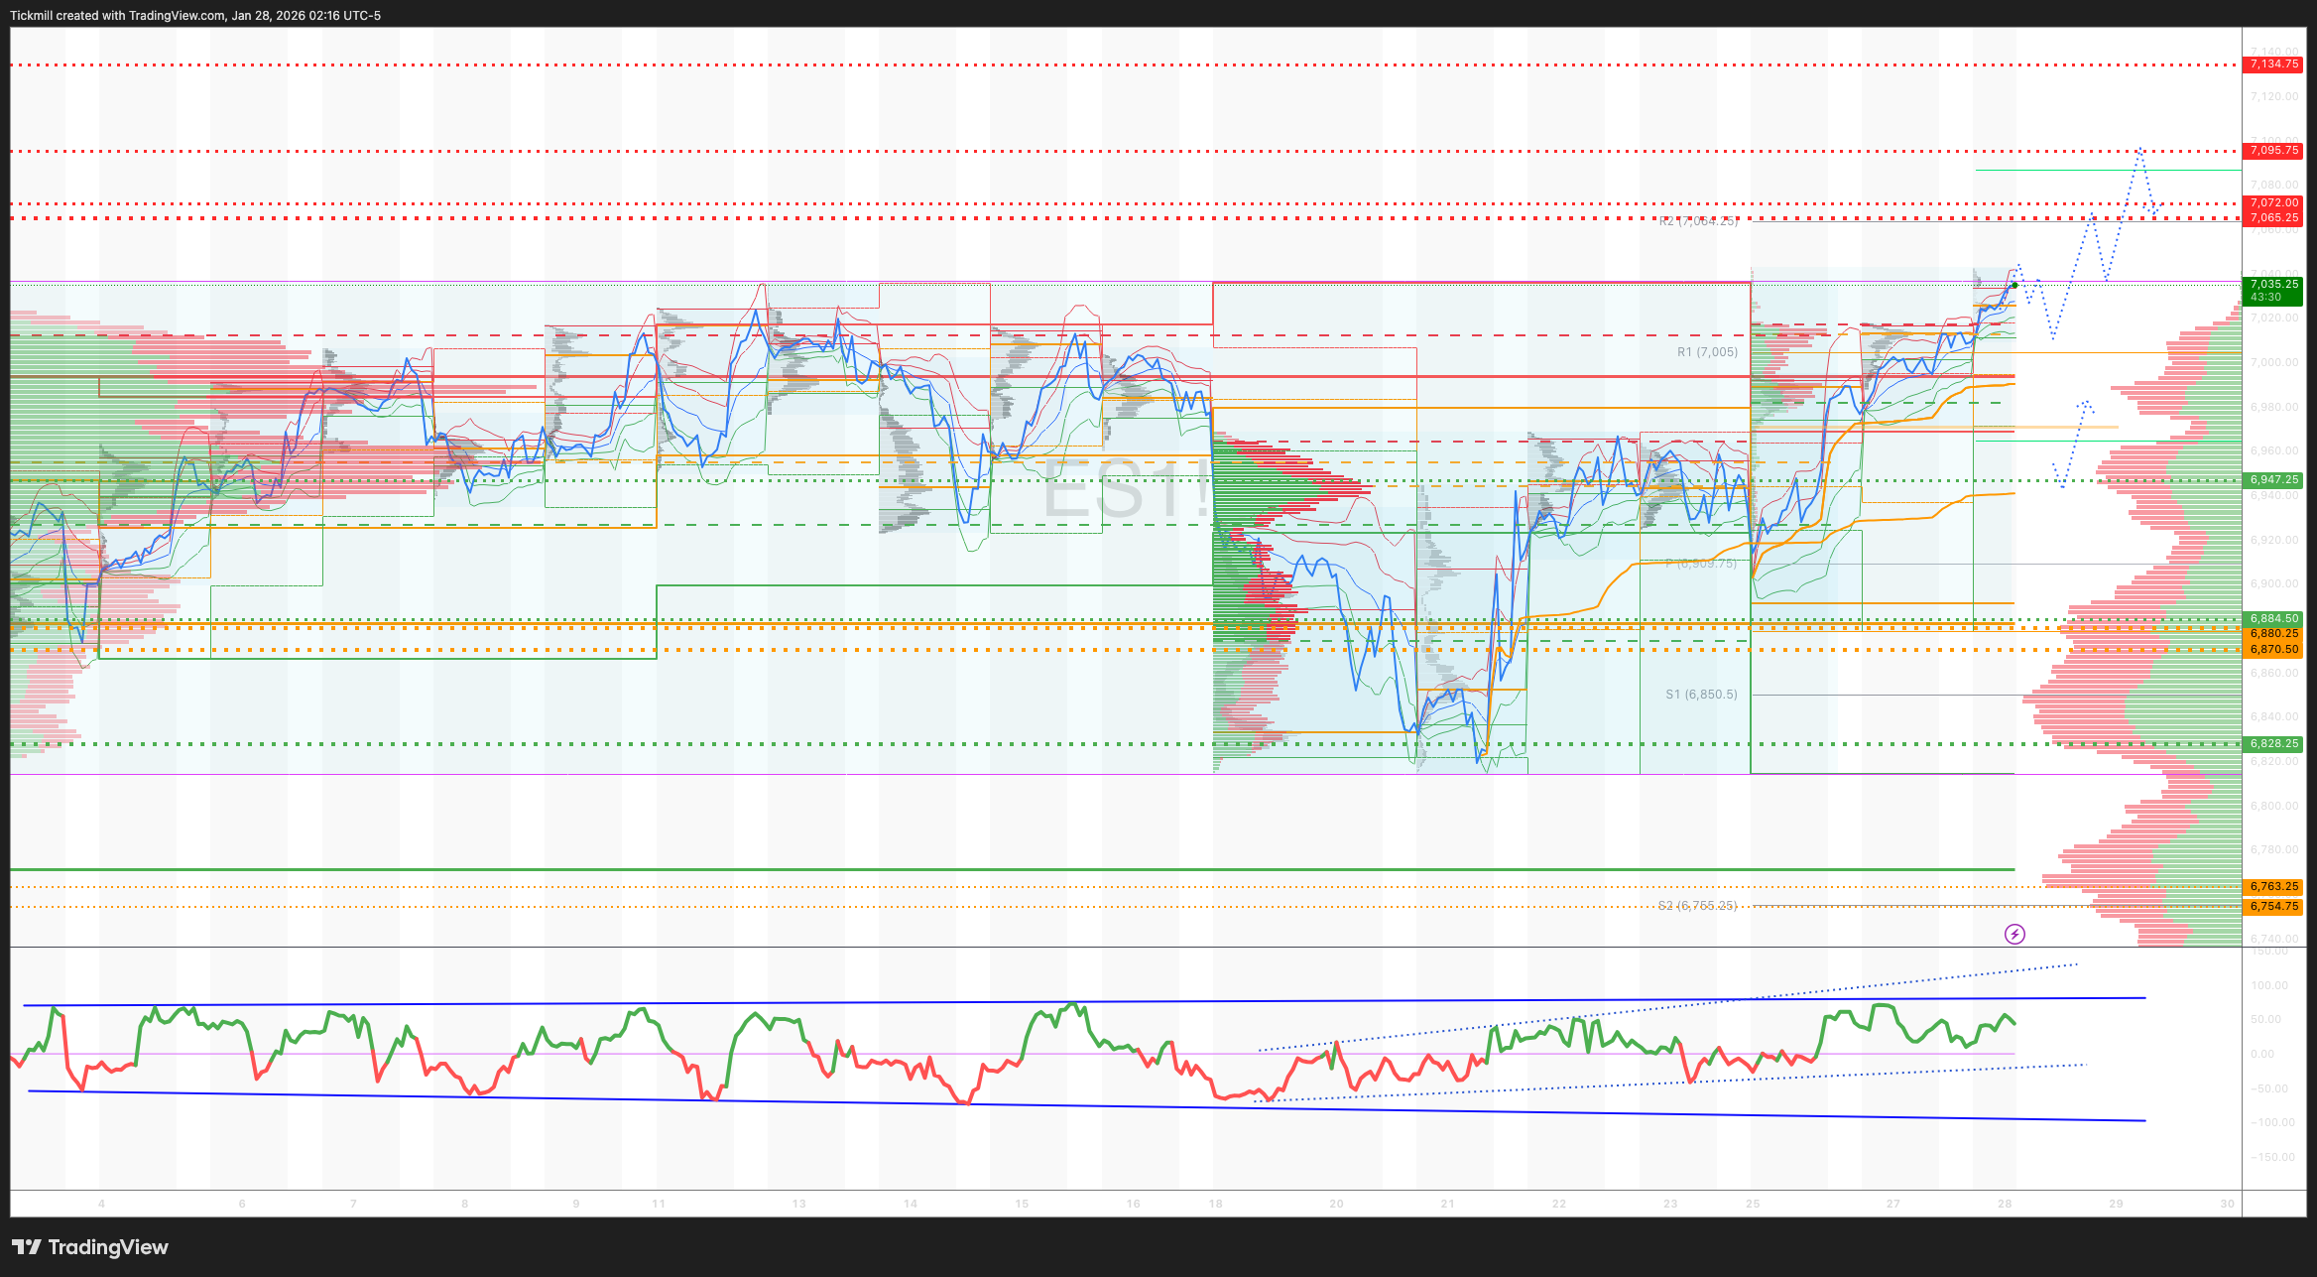Click the green 7,035.25 current price tag

pyautogui.click(x=2273, y=290)
